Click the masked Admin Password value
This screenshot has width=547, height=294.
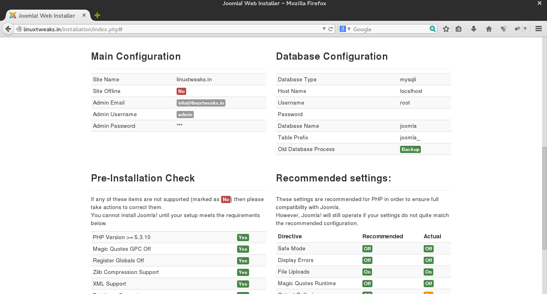tap(179, 125)
